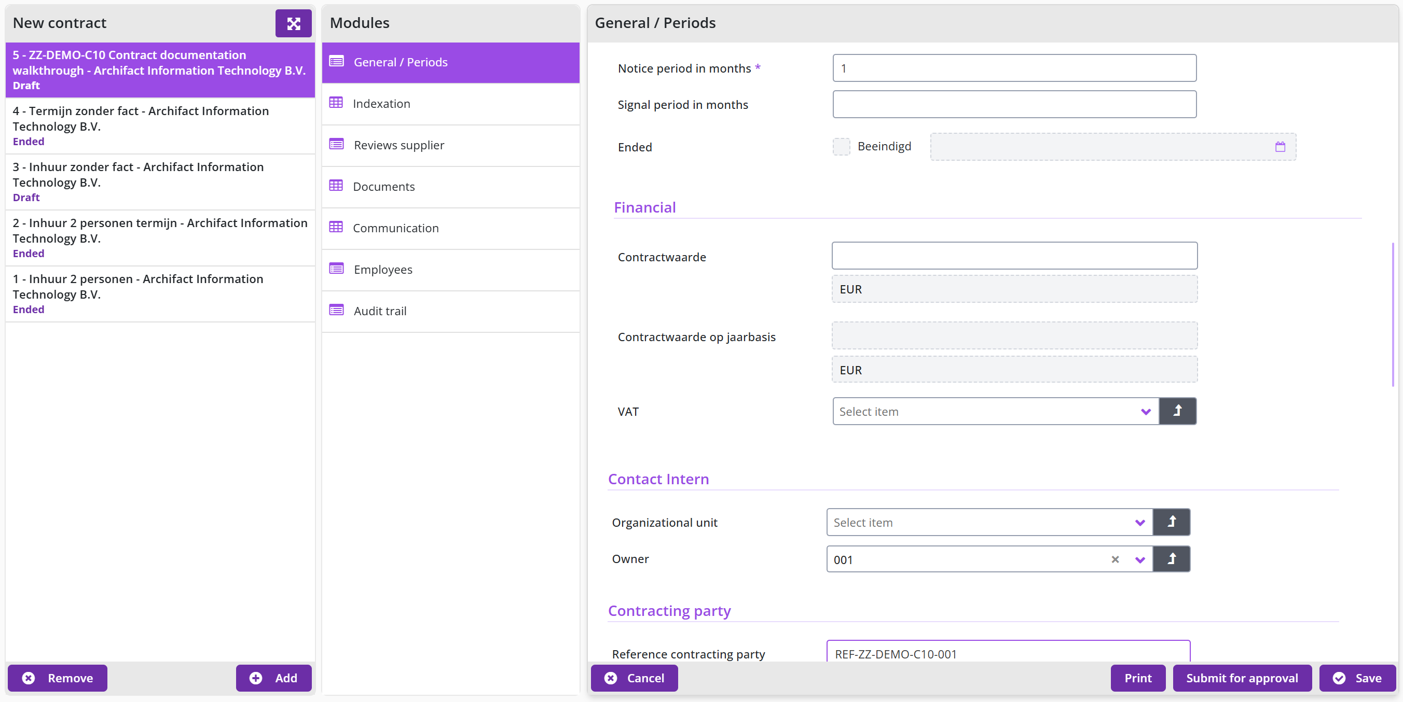Viewport: 1403px width, 702px height.
Task: Click the Organizational unit upward arrow button
Action: pyautogui.click(x=1172, y=522)
